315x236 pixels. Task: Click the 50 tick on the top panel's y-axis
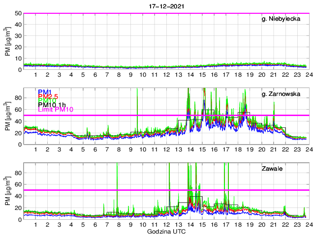pos(18,13)
